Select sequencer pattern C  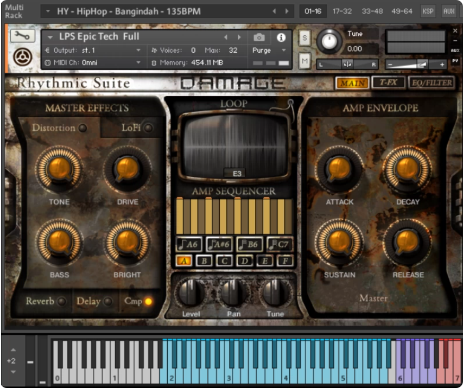224,261
